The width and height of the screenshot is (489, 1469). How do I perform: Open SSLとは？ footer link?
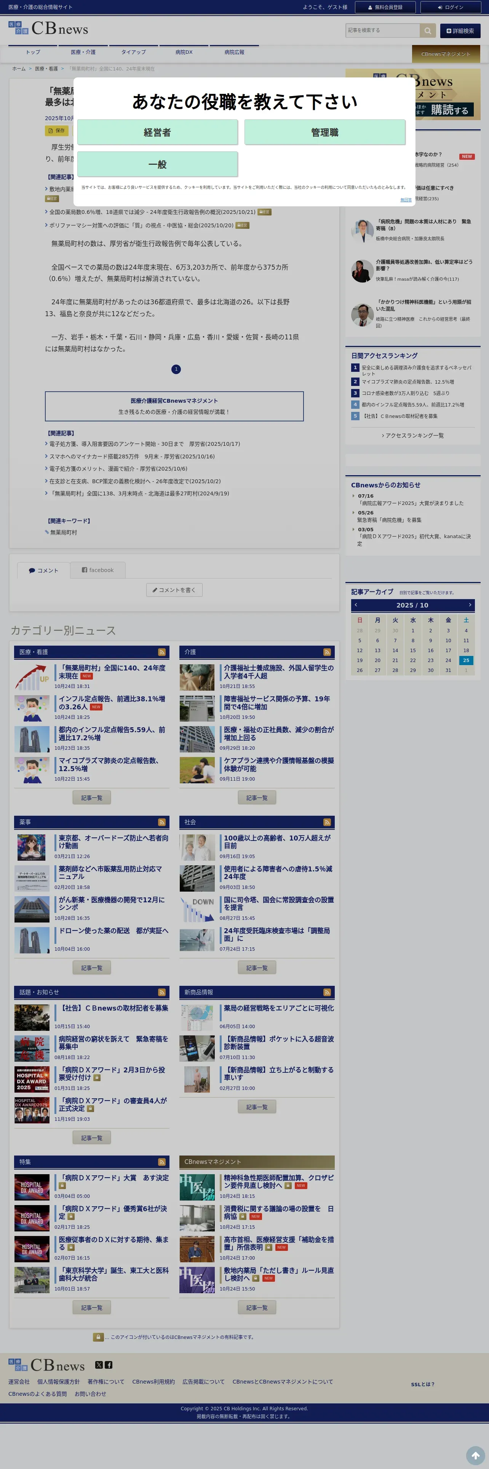[x=422, y=1384]
